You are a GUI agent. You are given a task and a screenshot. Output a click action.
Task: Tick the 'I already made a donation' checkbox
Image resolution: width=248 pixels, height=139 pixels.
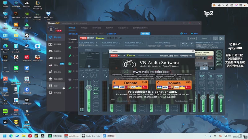(113, 101)
